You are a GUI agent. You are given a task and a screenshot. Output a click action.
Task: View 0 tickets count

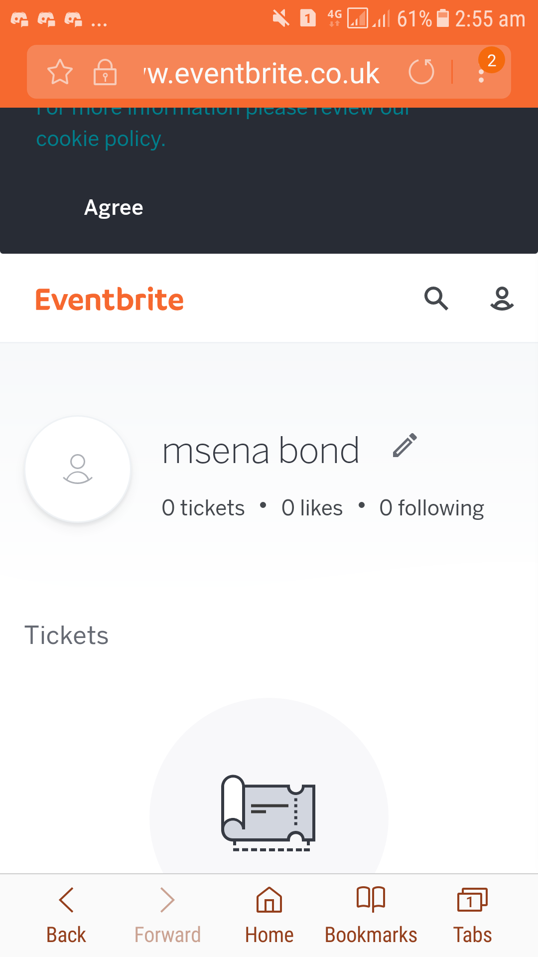click(x=203, y=508)
